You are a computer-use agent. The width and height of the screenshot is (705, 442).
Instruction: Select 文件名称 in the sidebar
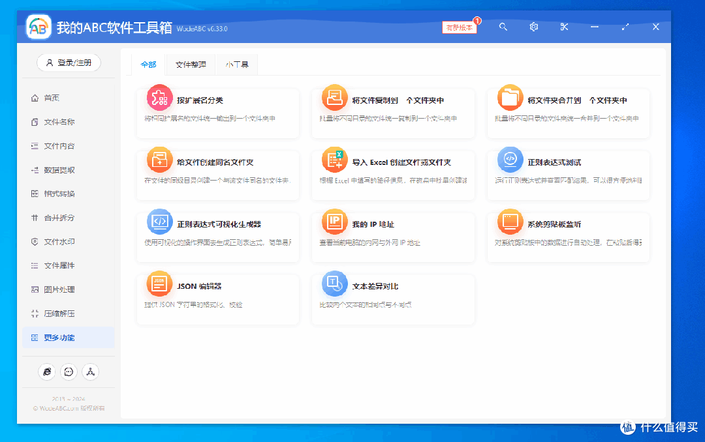(69, 122)
